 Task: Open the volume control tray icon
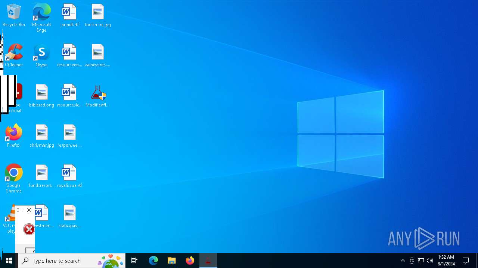(430, 261)
